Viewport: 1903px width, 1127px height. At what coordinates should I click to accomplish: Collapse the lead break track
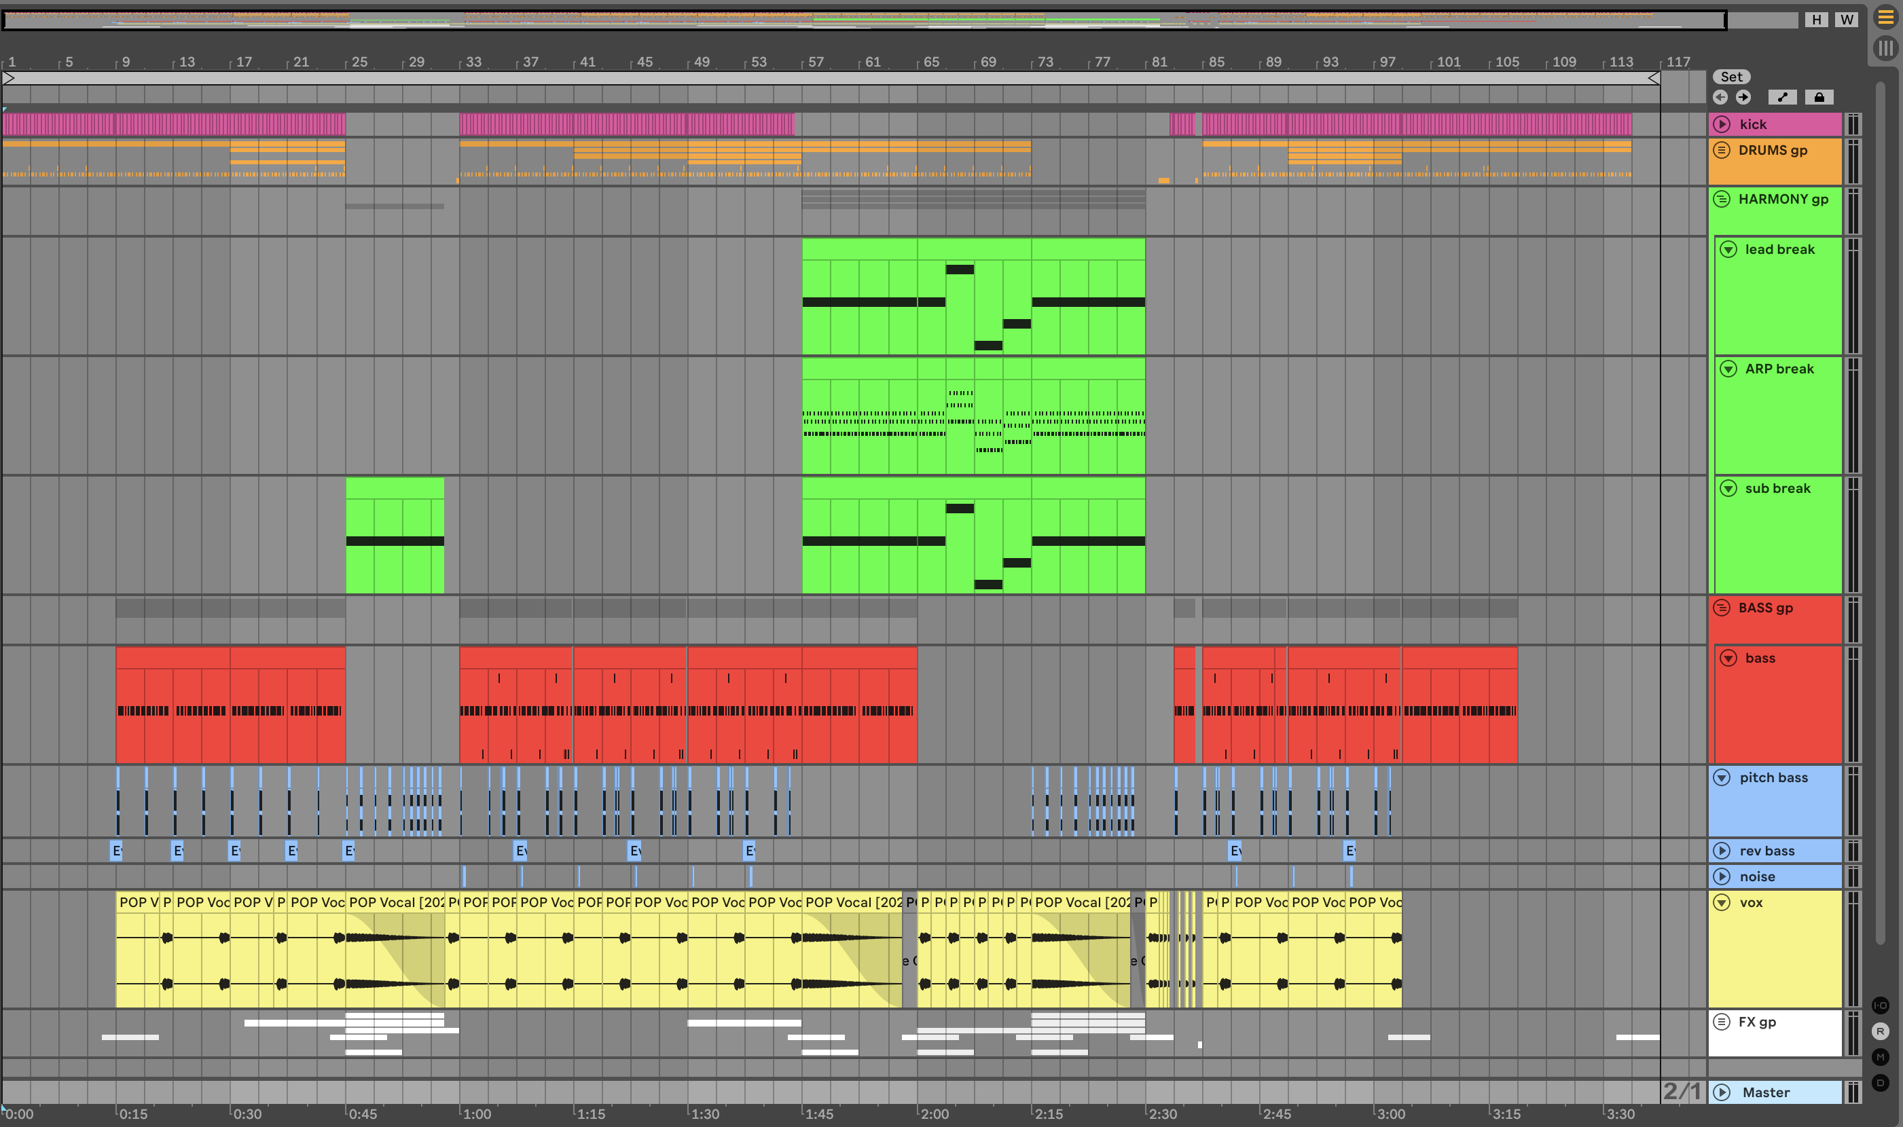pos(1728,249)
